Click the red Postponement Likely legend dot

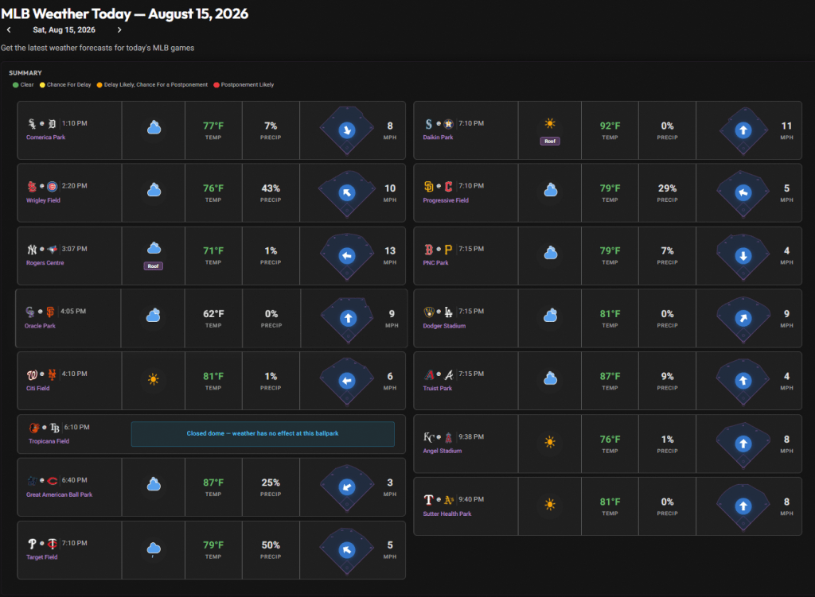tap(216, 85)
